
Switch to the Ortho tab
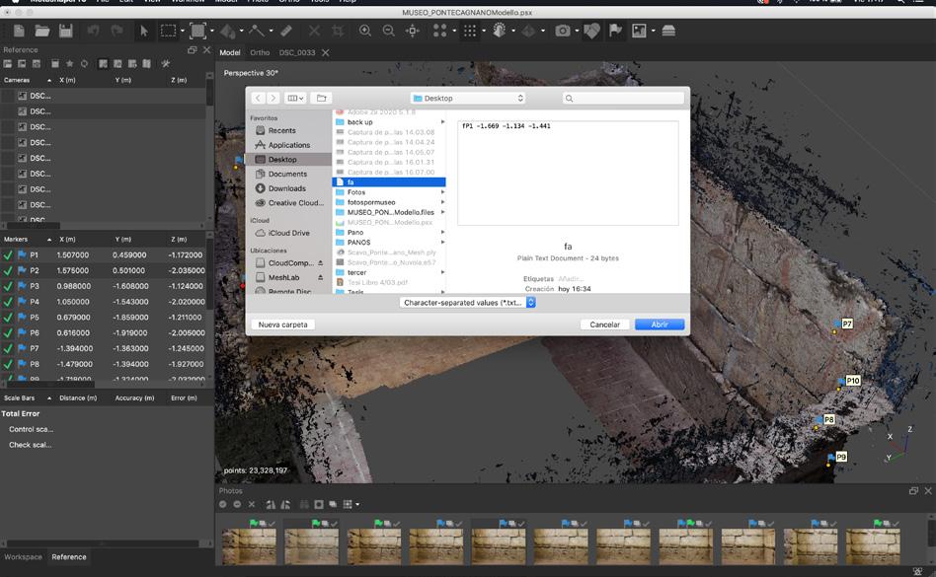tap(260, 52)
